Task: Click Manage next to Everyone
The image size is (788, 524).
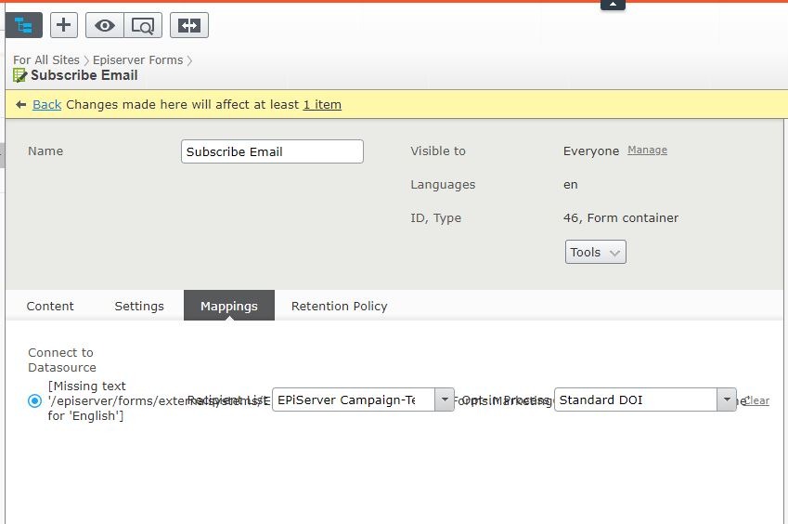Action: pyautogui.click(x=647, y=151)
